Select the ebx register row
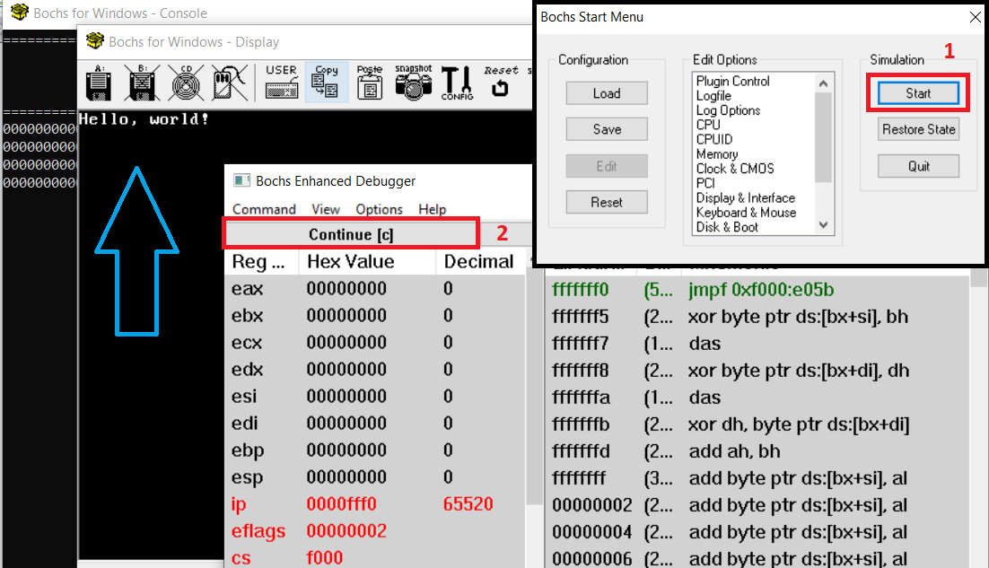989x568 pixels. click(375, 316)
